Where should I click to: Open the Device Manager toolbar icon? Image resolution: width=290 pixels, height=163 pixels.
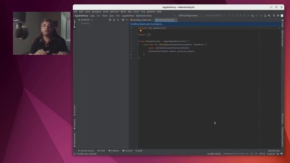[265, 16]
